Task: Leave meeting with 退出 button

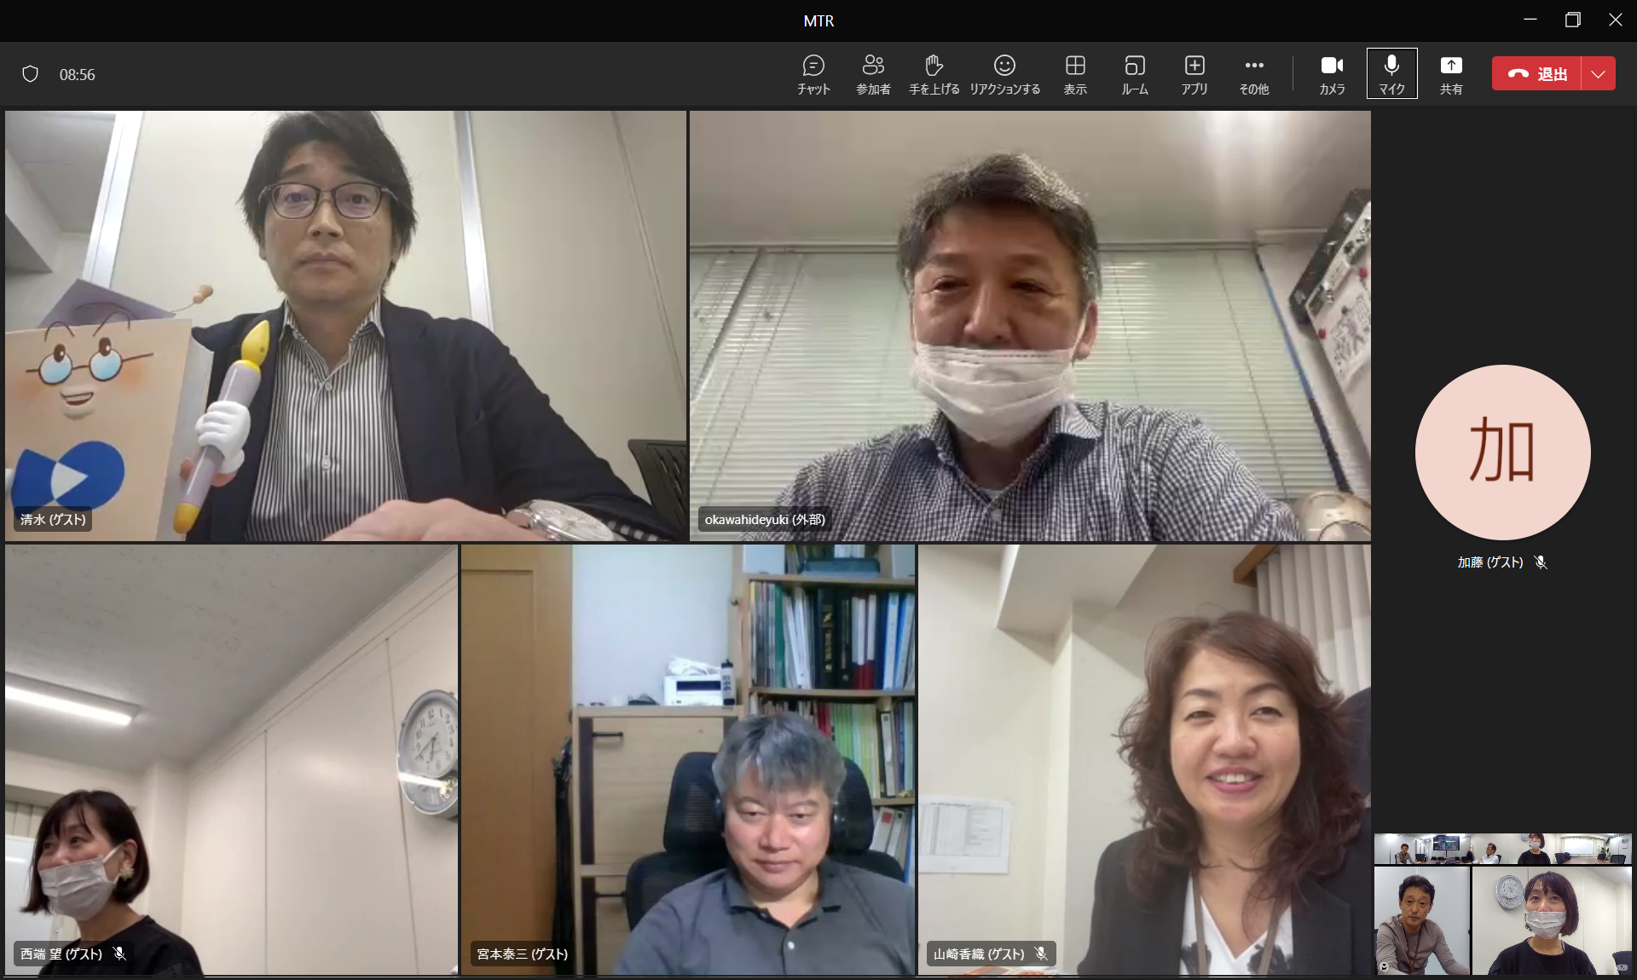Action: pyautogui.click(x=1536, y=74)
